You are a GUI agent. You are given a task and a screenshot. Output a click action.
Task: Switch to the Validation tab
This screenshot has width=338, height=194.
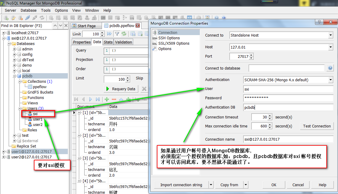point(124,42)
